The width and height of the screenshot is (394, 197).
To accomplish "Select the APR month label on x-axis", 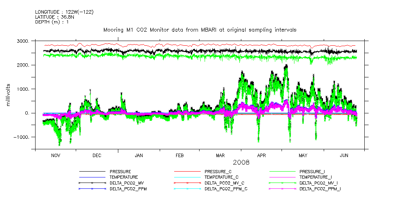I will click(x=261, y=156).
